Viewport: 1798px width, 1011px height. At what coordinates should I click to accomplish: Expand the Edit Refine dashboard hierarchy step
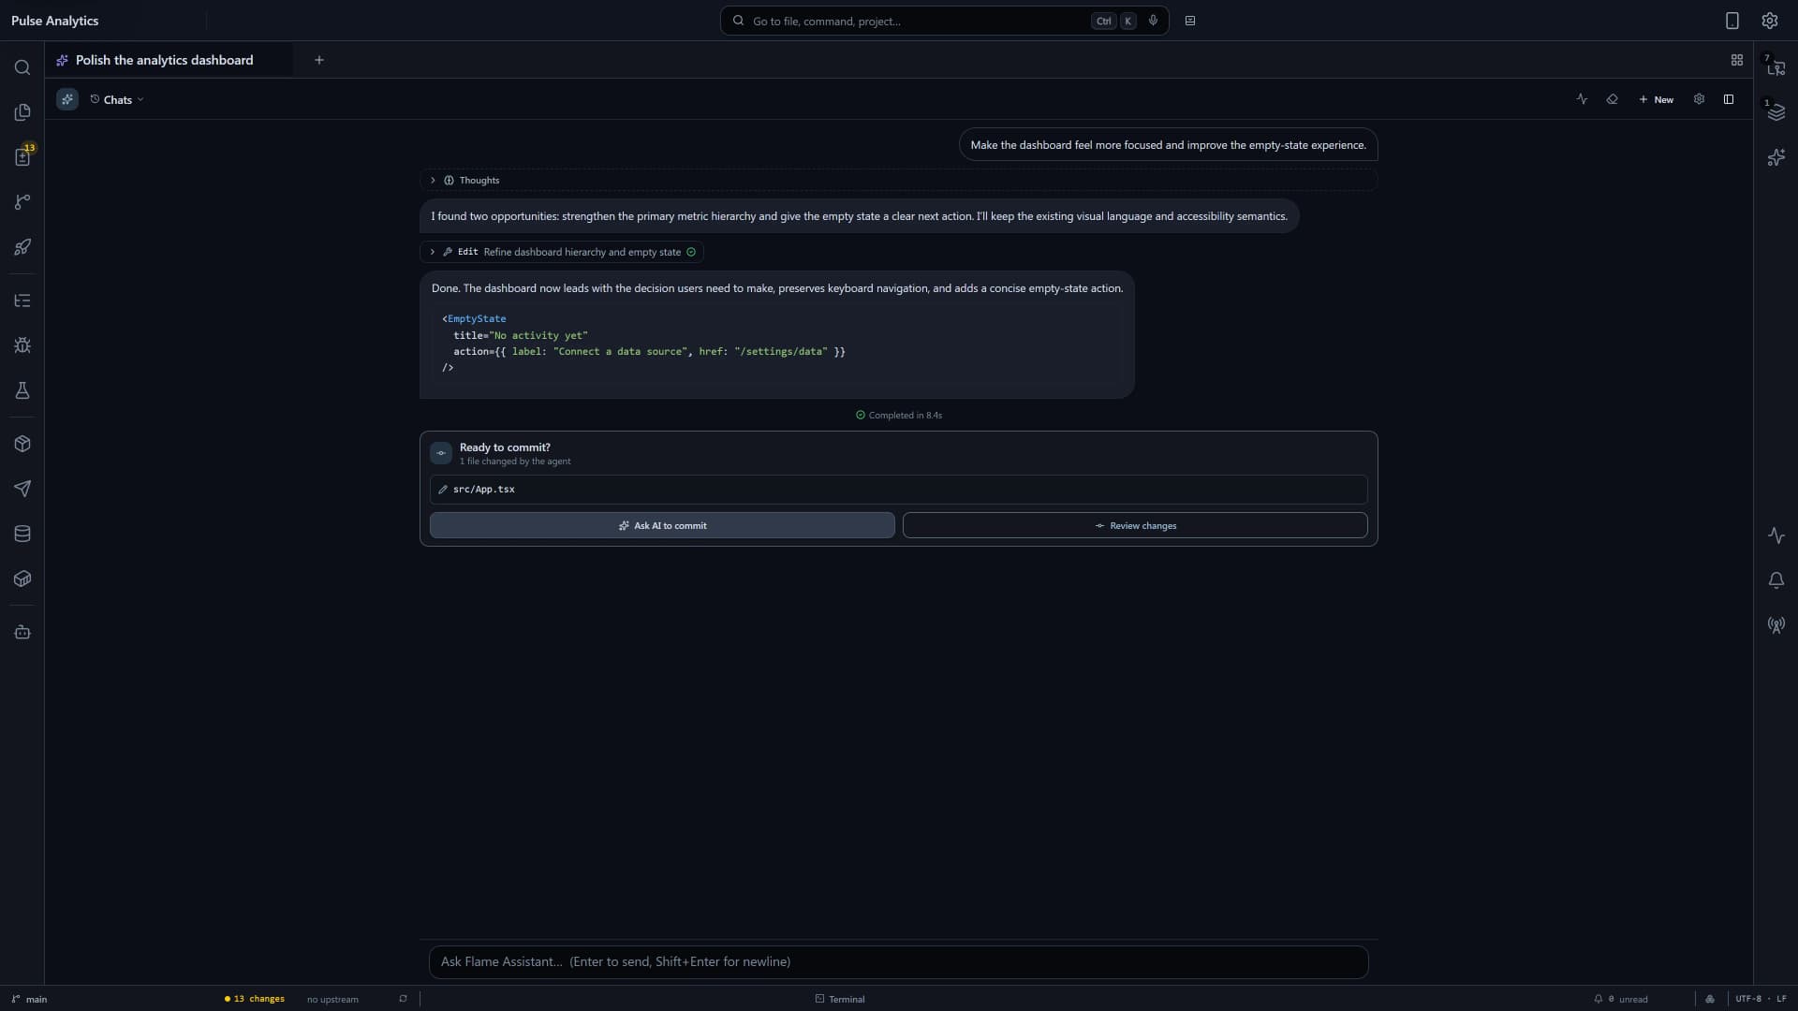tap(562, 252)
